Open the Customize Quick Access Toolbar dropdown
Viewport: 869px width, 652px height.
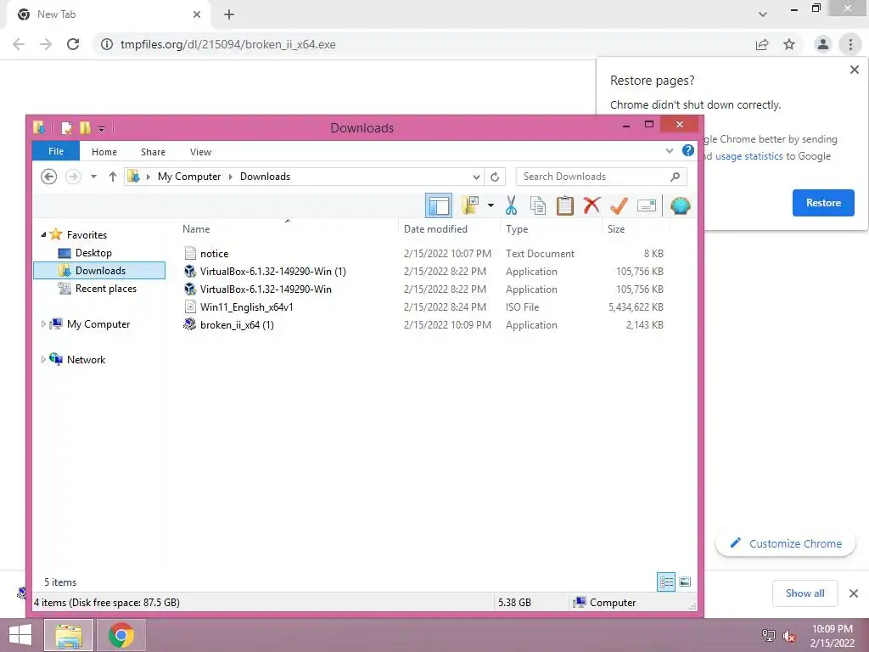102,129
